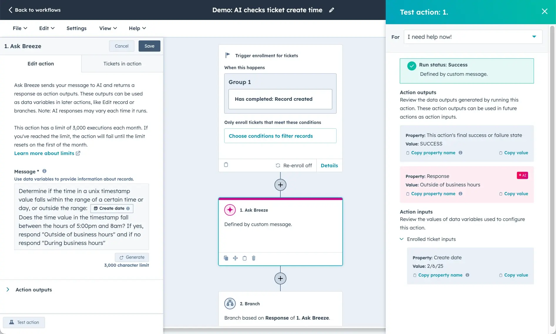Open the Help dropdown menu
556x334 pixels.
tap(137, 28)
